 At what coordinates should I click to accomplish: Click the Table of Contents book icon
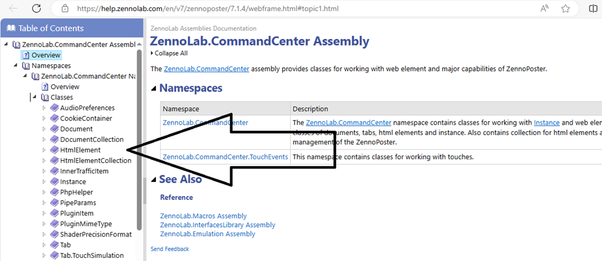11,28
